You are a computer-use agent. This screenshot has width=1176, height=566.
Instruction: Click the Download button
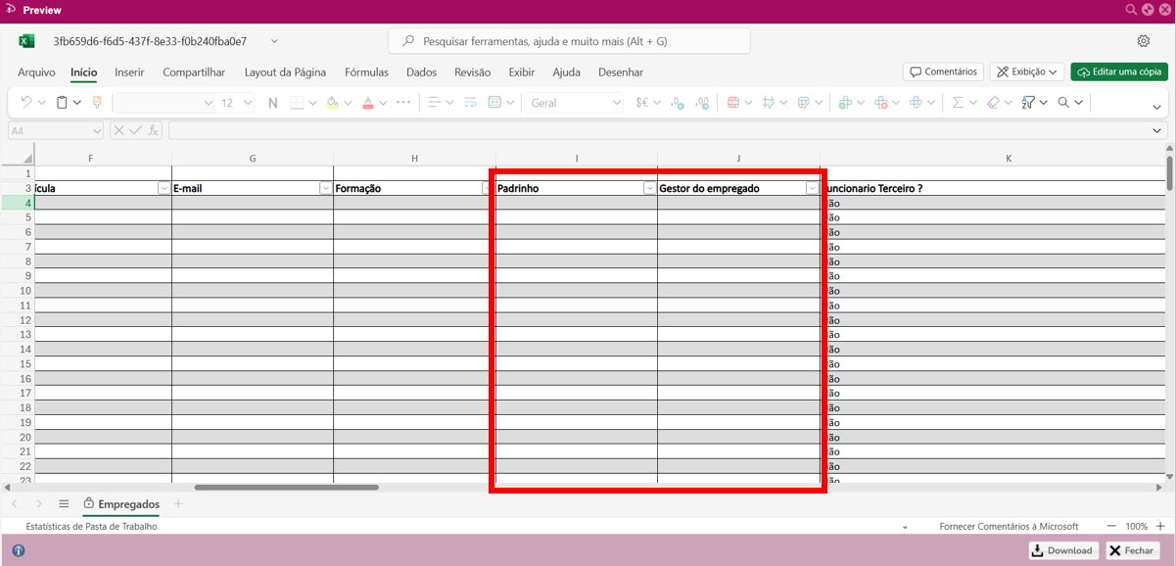(1062, 550)
